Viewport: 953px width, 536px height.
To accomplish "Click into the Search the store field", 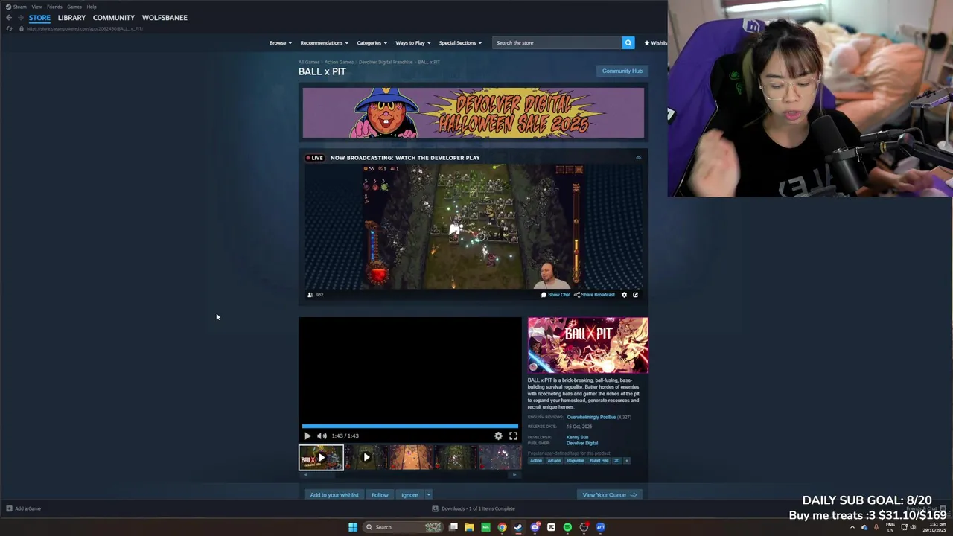I will 557,42.
